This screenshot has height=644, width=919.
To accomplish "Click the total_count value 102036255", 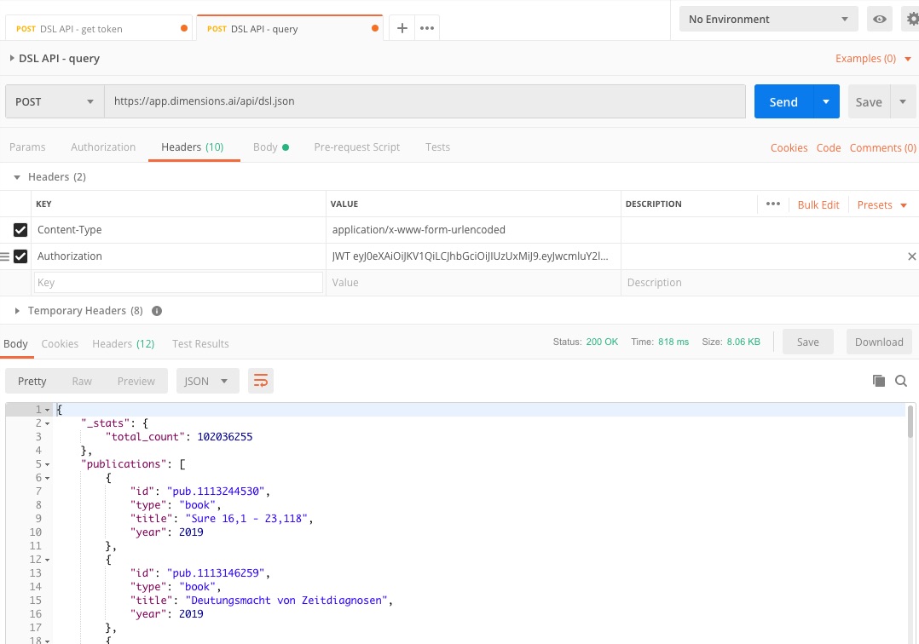I will pyautogui.click(x=225, y=437).
